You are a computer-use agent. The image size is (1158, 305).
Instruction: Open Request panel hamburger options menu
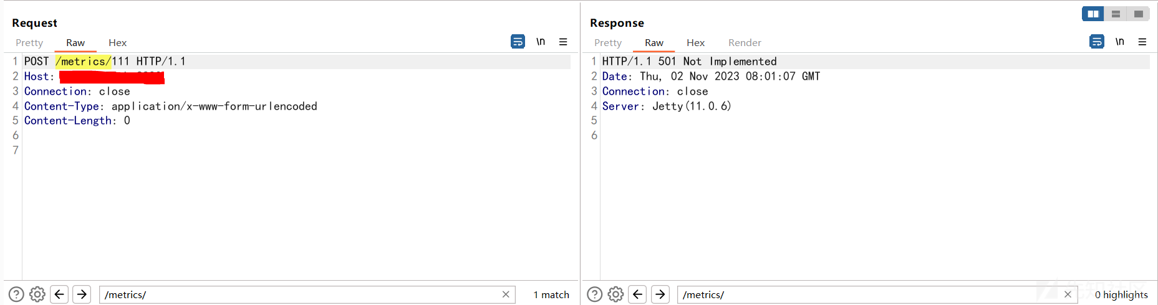pyautogui.click(x=563, y=42)
